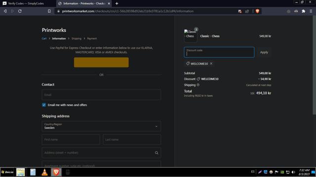This screenshot has width=316, height=177.
Task: Click the Action Center flag tray icon
Action: (276, 172)
